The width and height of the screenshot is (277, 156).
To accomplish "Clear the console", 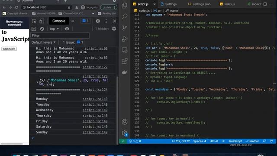I will [42, 29].
